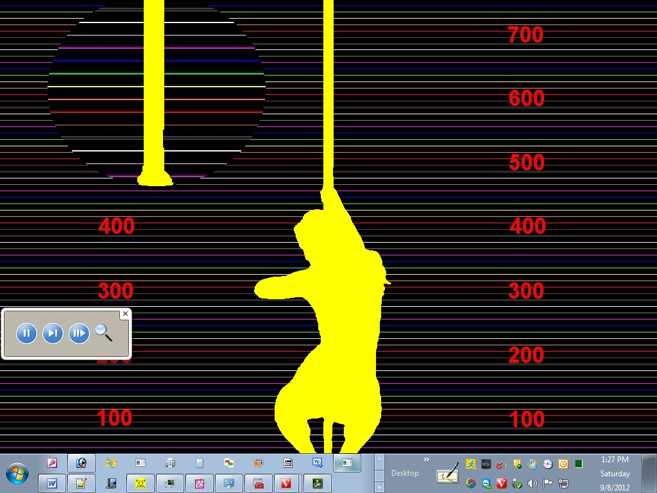Open the calculator icon in the taskbar
This screenshot has height=493, width=657.
(200, 462)
